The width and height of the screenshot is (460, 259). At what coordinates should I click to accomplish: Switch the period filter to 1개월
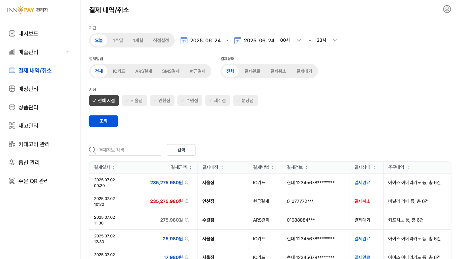pyautogui.click(x=138, y=40)
